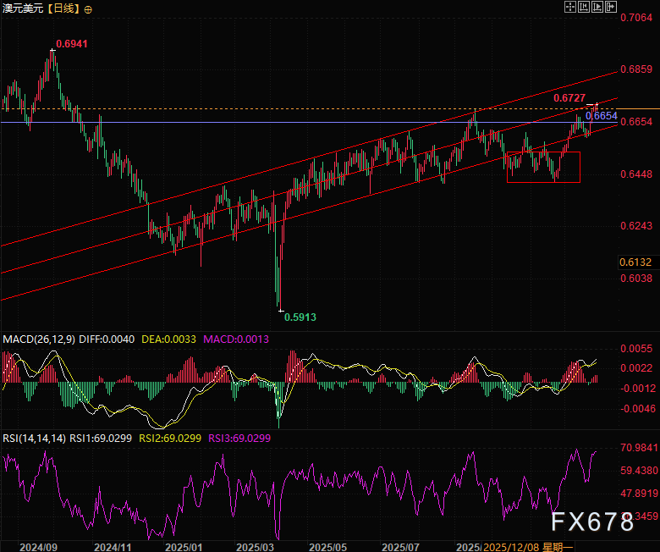Click the 2025/07 date label

point(400,547)
